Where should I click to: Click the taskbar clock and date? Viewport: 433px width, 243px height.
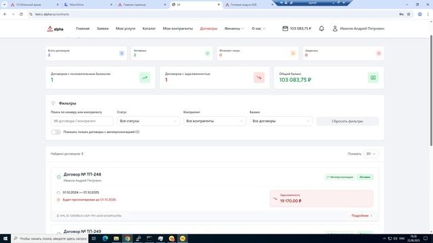pos(413,238)
